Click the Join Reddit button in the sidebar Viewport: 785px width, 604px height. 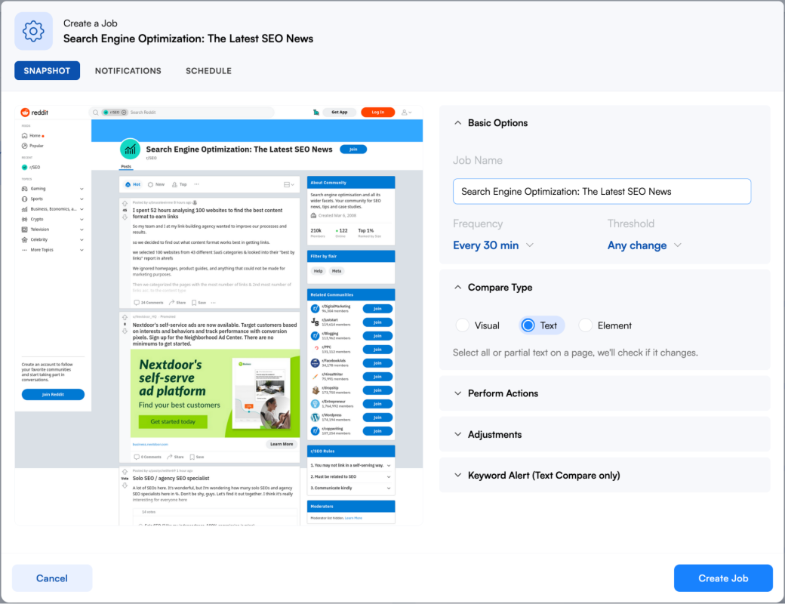(53, 395)
